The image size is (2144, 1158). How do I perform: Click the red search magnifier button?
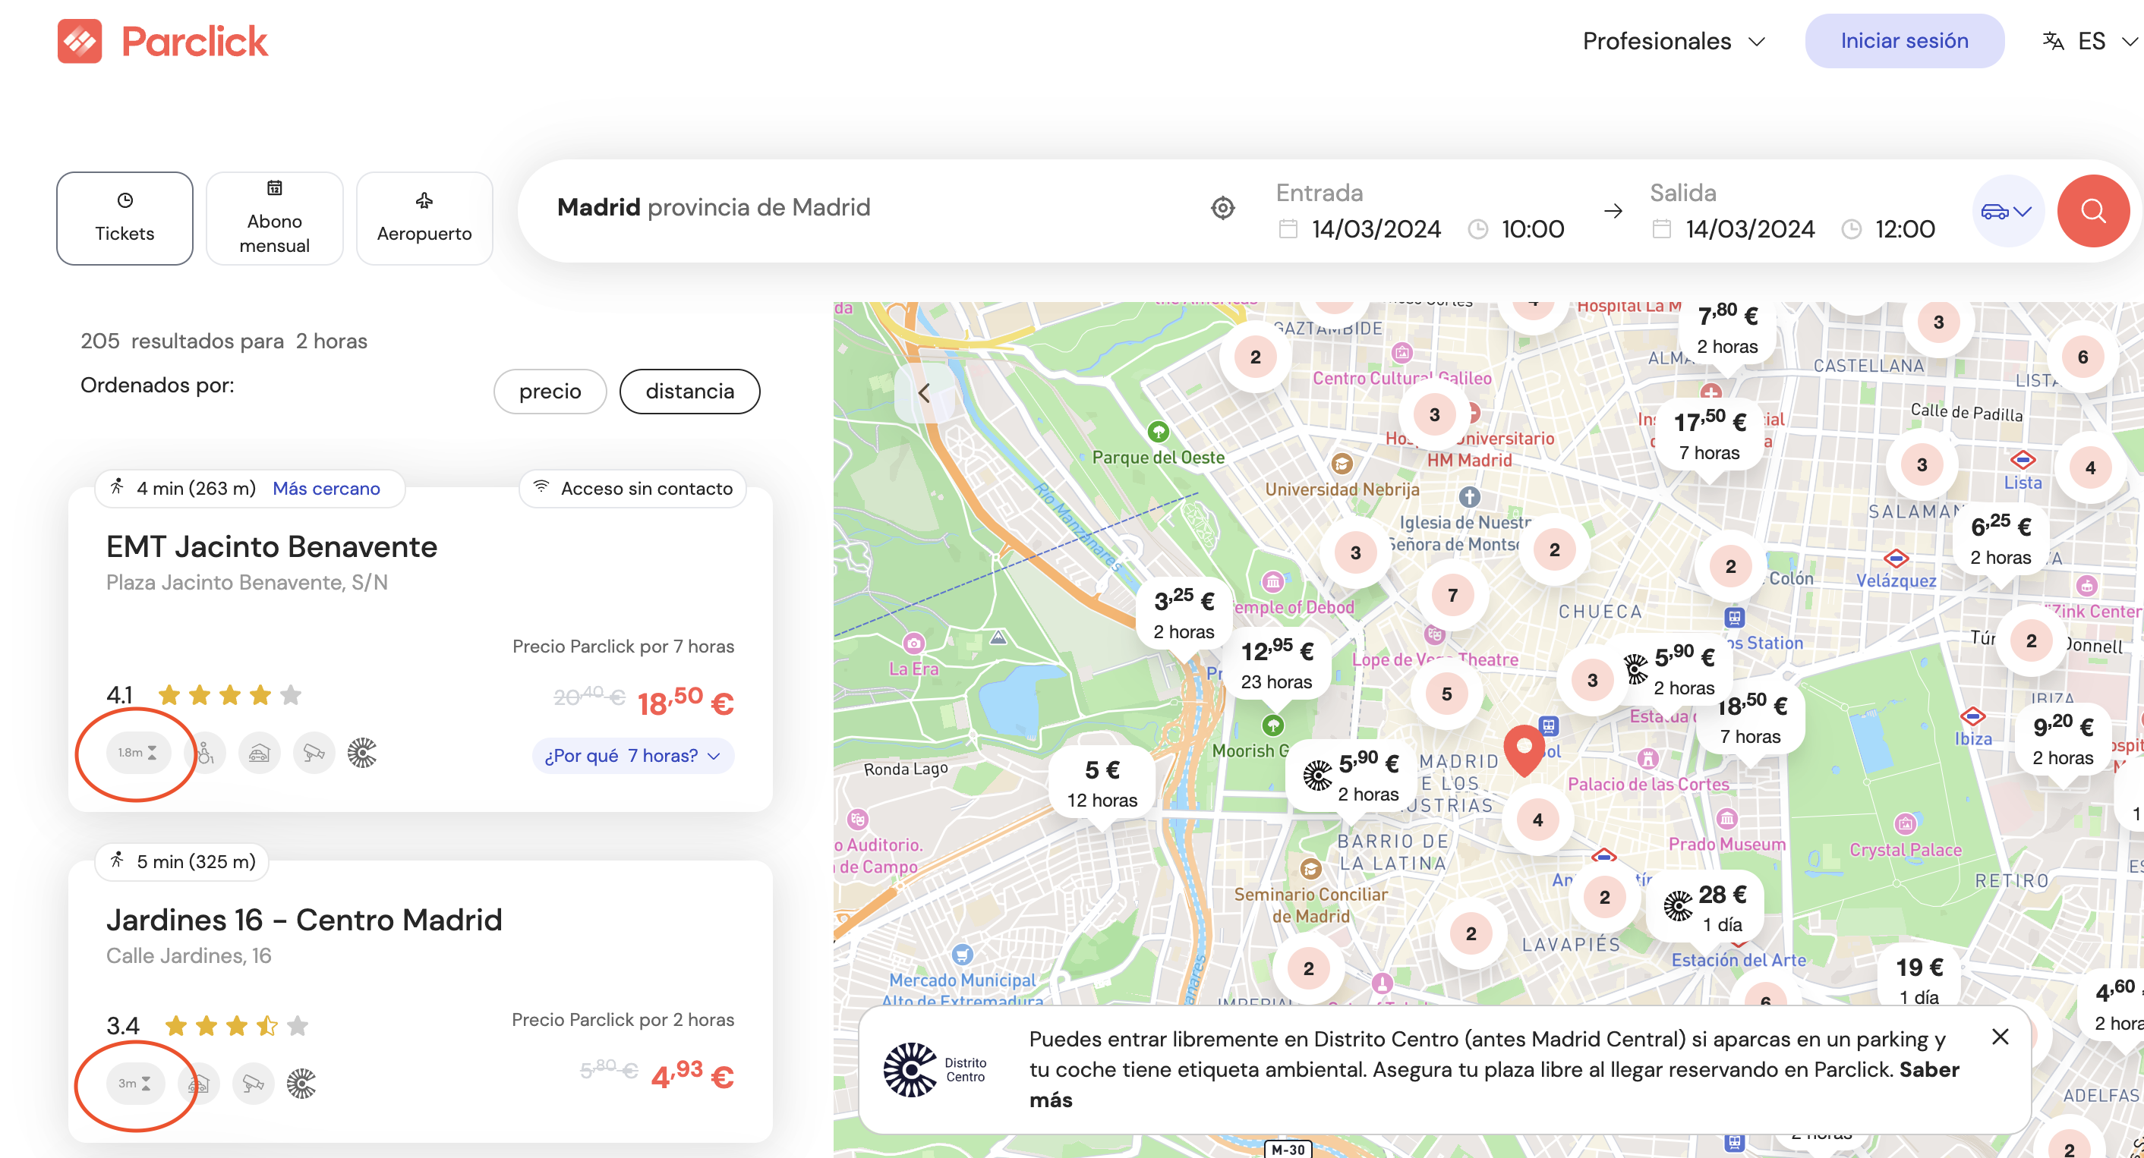tap(2092, 210)
